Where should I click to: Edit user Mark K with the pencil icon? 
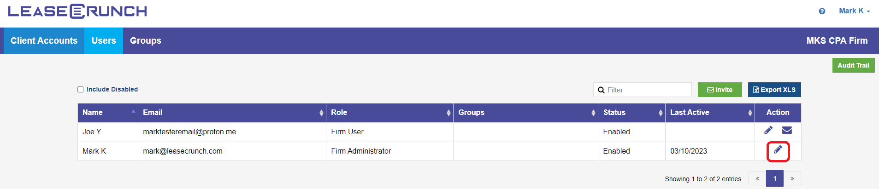coord(778,150)
